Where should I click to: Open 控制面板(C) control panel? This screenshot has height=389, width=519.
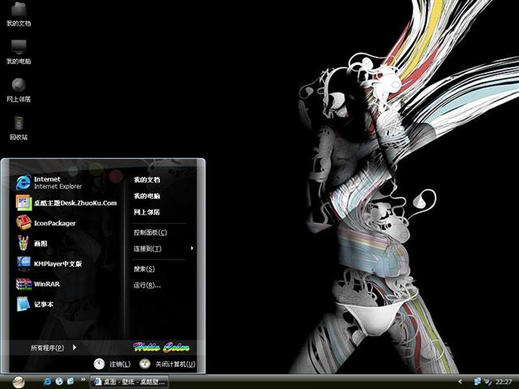click(x=150, y=233)
